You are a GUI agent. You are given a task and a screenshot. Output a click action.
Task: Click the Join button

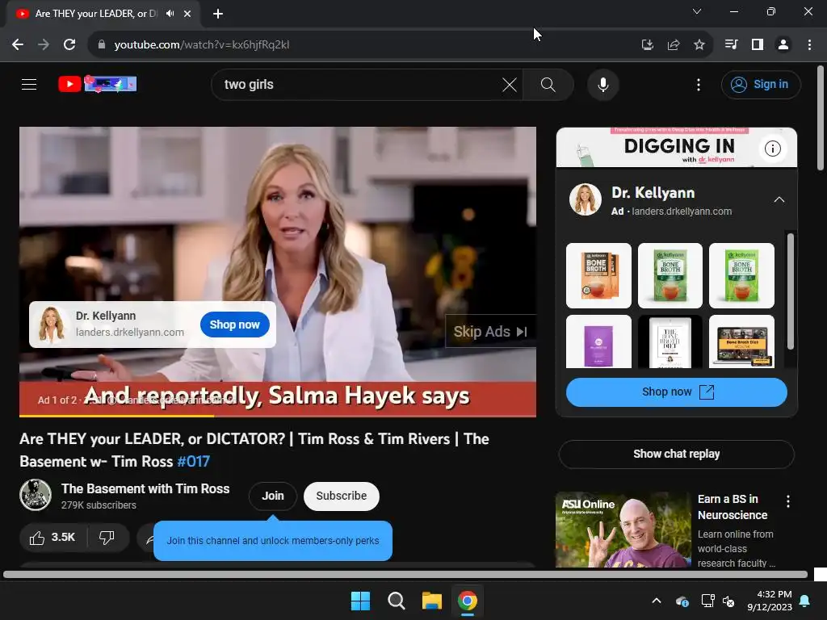(273, 496)
